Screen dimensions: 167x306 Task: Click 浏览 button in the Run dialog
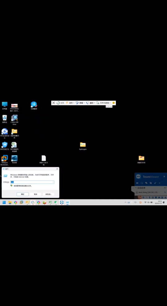click(48, 194)
